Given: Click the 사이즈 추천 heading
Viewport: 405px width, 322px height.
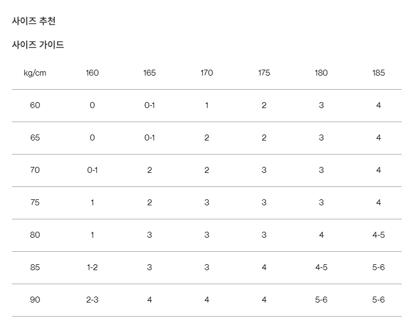Looking at the screenshot, I should 34,22.
